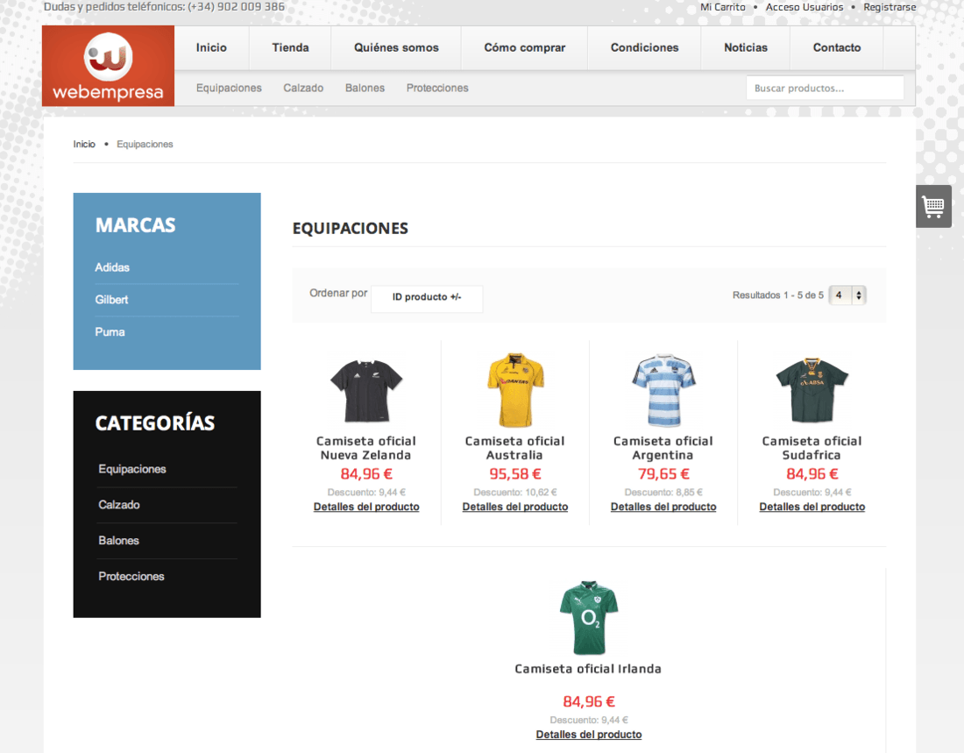This screenshot has height=753, width=964.
Task: View Detalles del producto for Australia
Action: coord(515,507)
